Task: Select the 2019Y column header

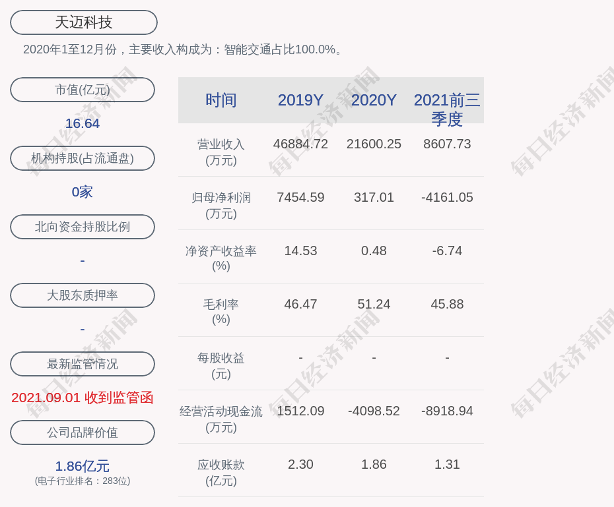Action: click(x=300, y=100)
